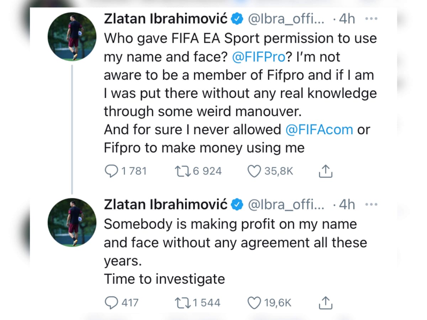Reply to the first Ibrahimović tweet
This screenshot has height=320, width=427.
pos(112,171)
